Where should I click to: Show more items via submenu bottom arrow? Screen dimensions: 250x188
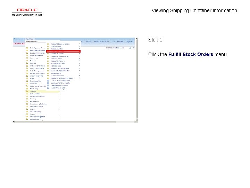[63, 90]
